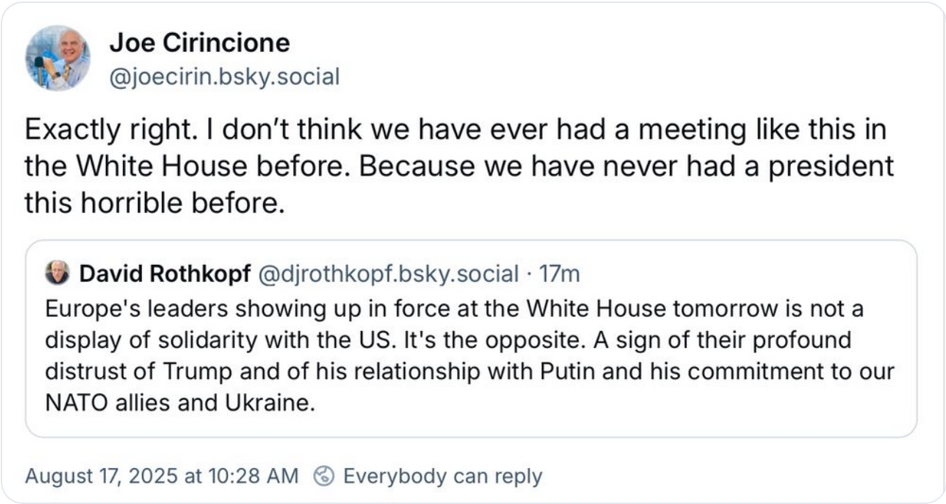Open David Rothkopf's name in quote
Screen dimensions: 946x504
click(165, 274)
